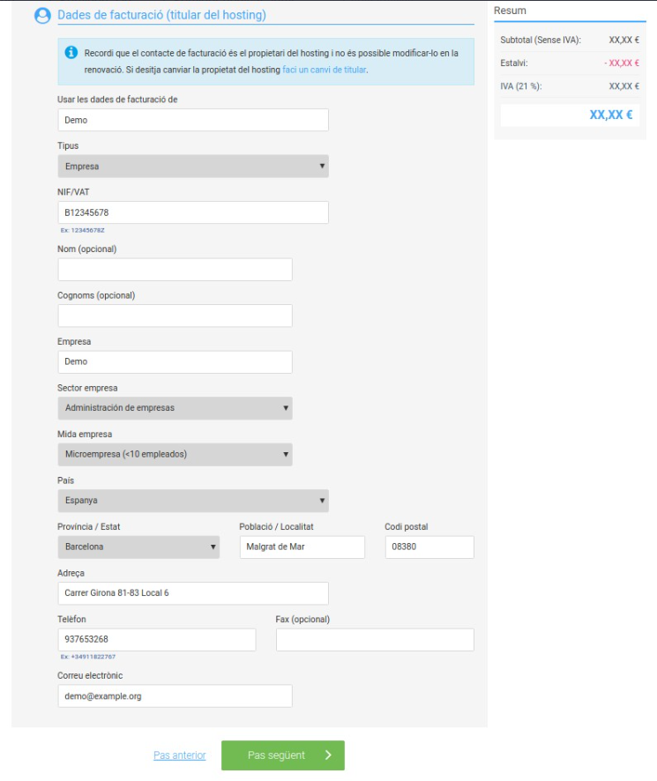
Task: Select the Població / Localitat field
Action: coord(302,547)
